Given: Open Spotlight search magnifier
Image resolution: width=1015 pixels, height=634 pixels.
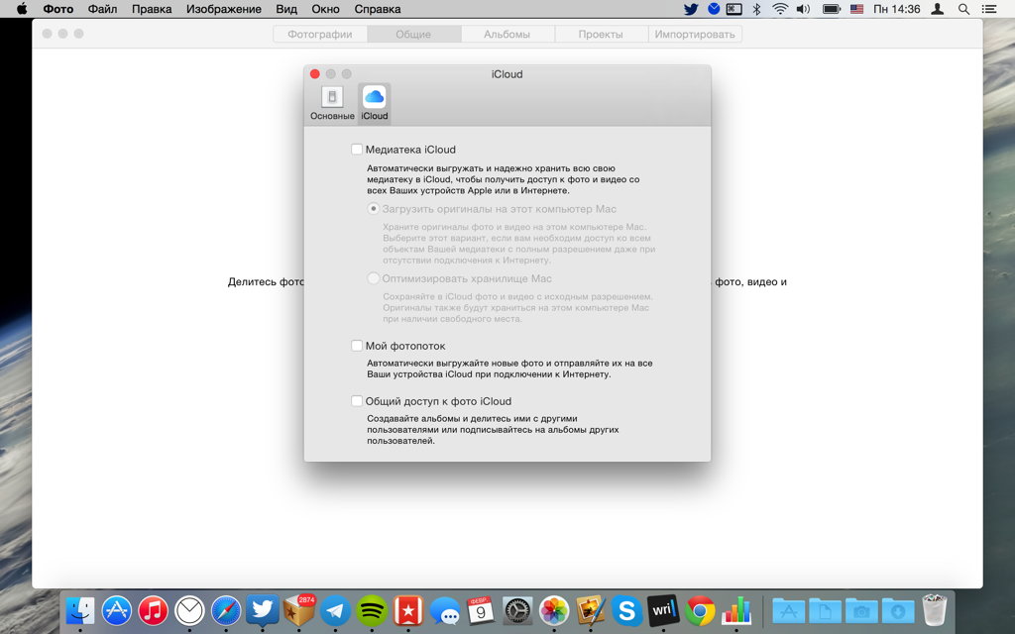Looking at the screenshot, I should [x=963, y=9].
